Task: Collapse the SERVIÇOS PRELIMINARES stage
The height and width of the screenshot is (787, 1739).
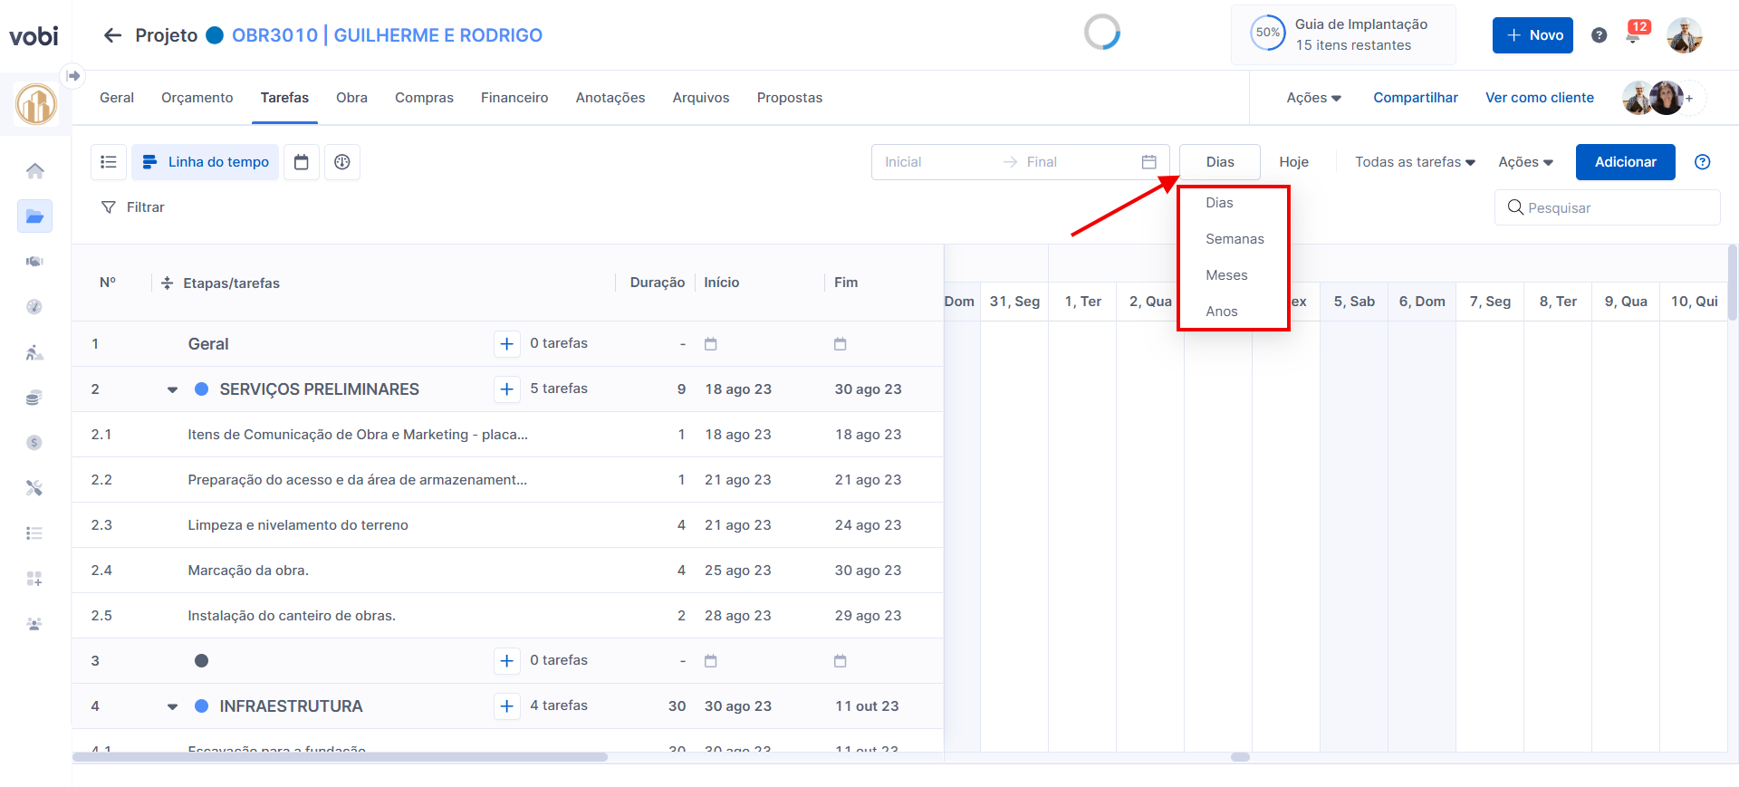Action: [172, 390]
